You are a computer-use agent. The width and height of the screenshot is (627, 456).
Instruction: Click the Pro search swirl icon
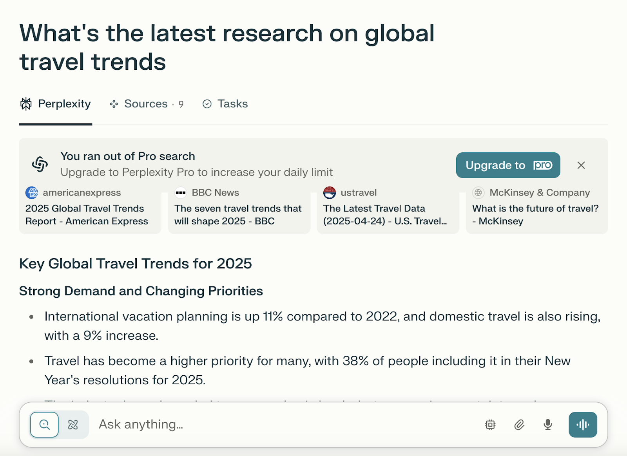tap(40, 164)
